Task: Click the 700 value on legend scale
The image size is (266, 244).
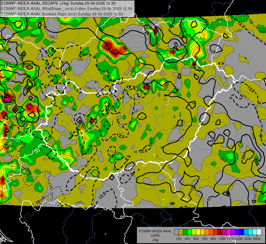Action: pos(205,239)
